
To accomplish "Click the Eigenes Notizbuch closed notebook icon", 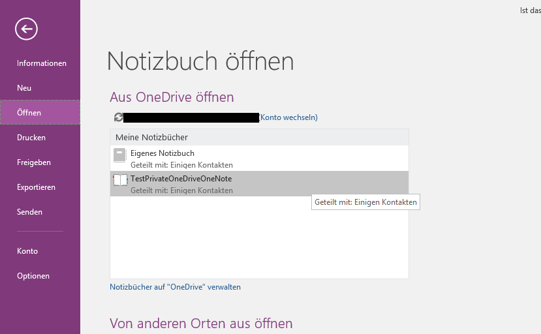I will [x=119, y=155].
